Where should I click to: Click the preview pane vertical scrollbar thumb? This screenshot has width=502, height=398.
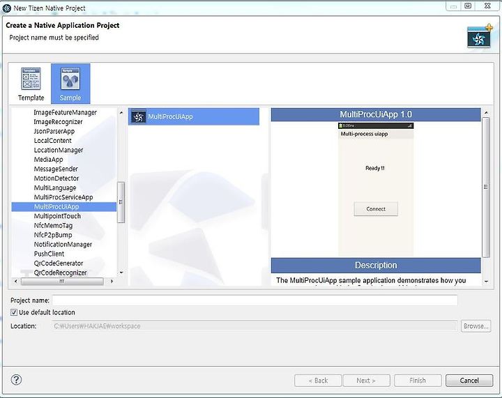point(486,187)
